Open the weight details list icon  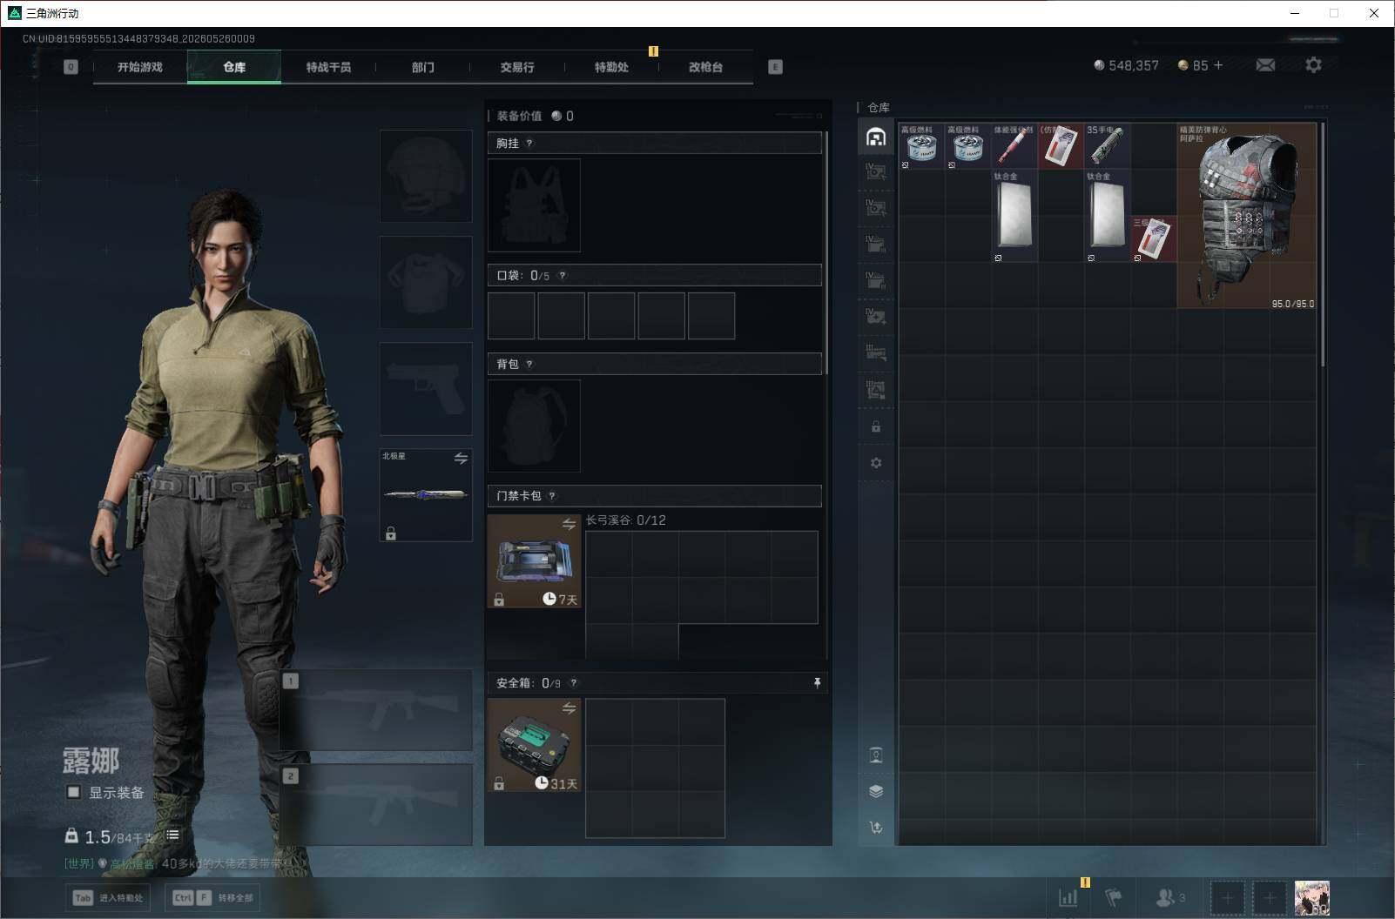coord(172,835)
